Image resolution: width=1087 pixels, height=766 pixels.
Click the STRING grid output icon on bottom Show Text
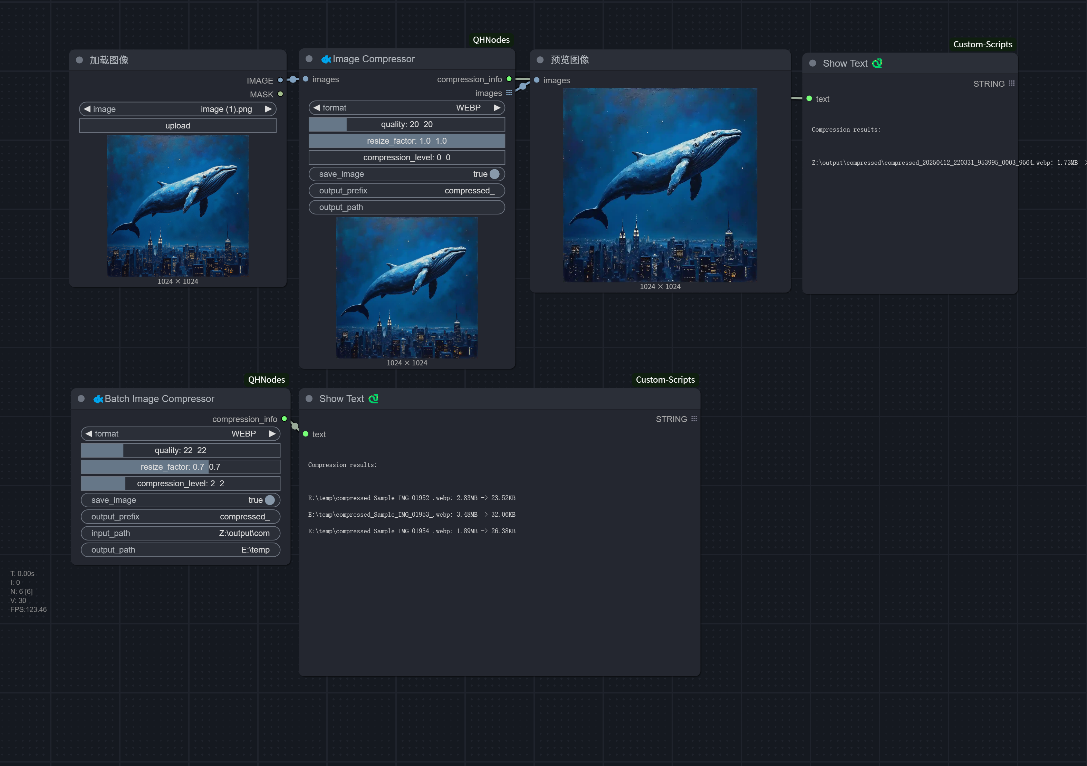[694, 419]
